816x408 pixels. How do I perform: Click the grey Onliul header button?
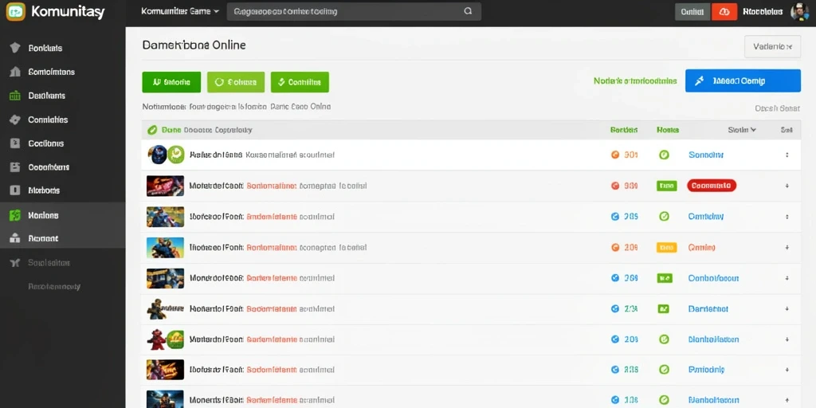(x=692, y=11)
